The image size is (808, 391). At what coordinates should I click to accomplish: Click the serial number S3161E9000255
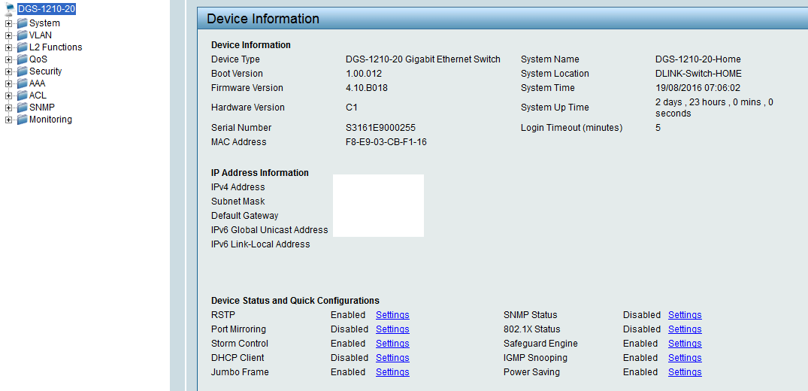pyautogui.click(x=380, y=127)
